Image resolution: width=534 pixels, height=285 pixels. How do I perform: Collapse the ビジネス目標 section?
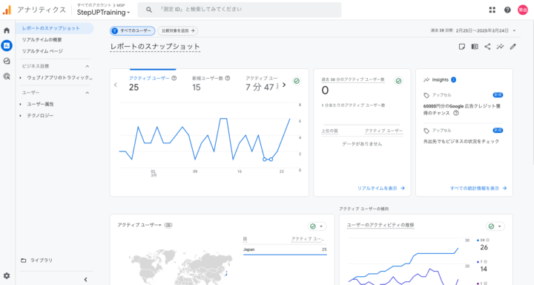(88, 66)
